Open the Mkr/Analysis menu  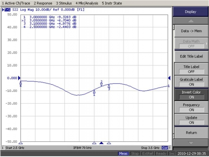point(87,3)
